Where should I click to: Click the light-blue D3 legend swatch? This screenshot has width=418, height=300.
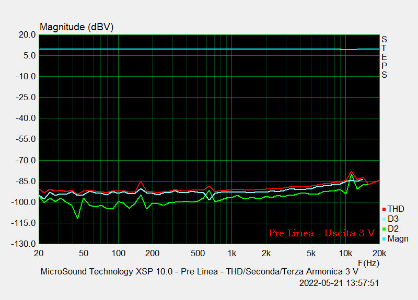[384, 219]
